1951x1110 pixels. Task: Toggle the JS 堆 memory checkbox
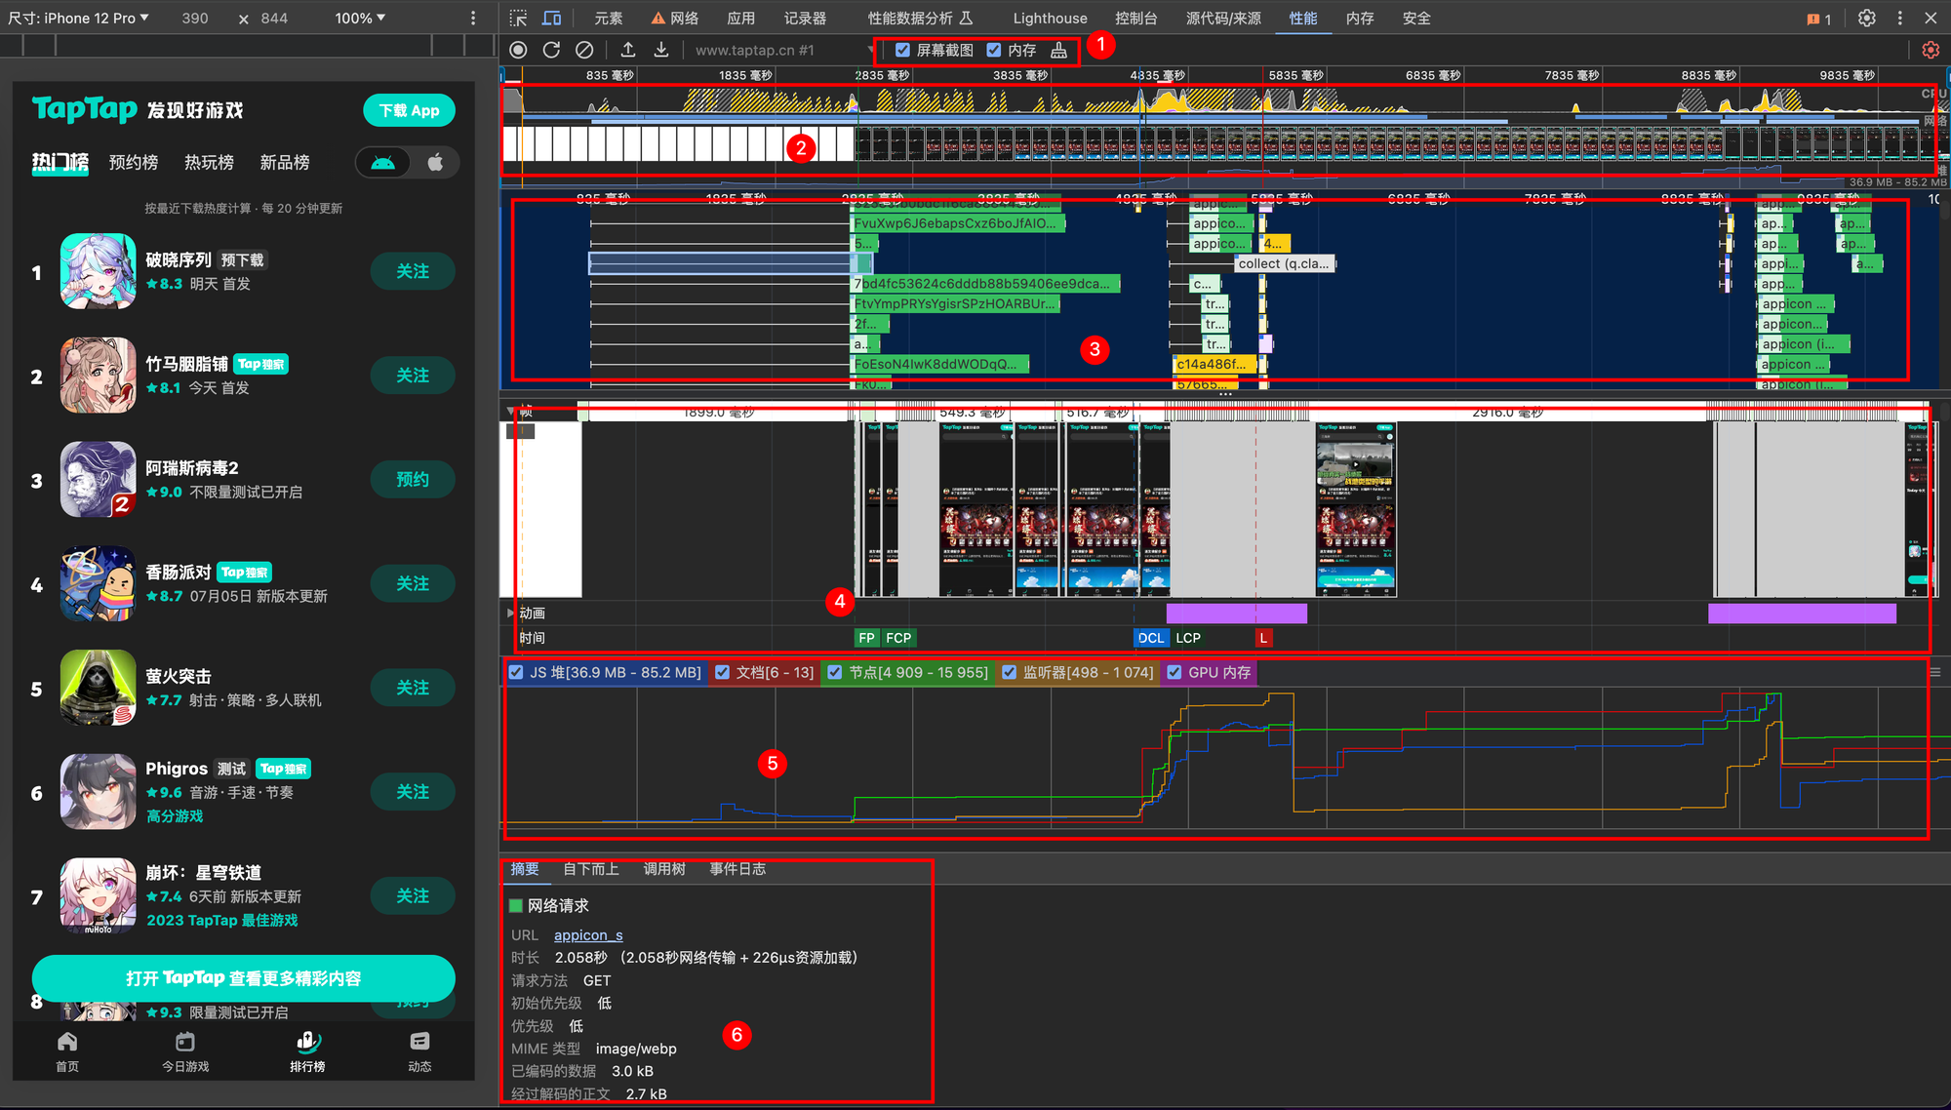[516, 672]
